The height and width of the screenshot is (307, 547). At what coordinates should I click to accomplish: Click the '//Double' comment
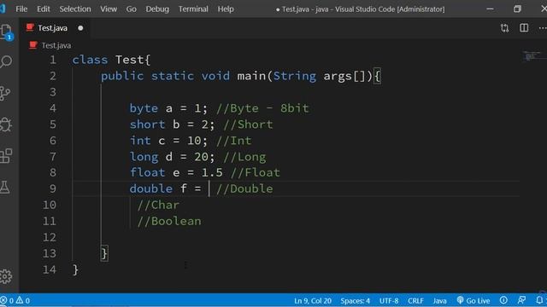click(x=244, y=188)
